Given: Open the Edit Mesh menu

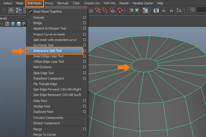Looking at the screenshot, I should [34, 3].
